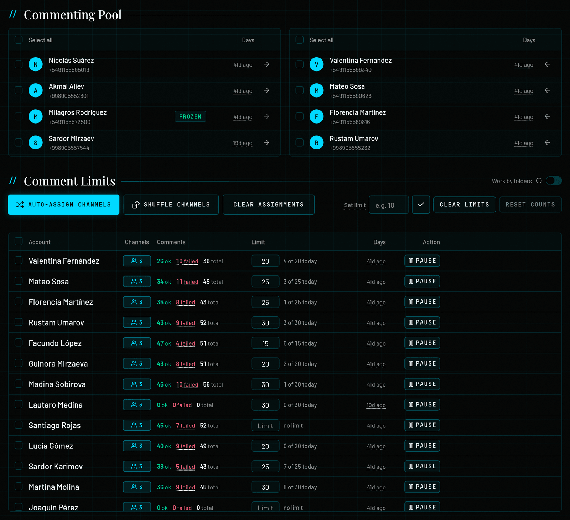Click N avatar of Nicolás Suárez

coord(36,64)
